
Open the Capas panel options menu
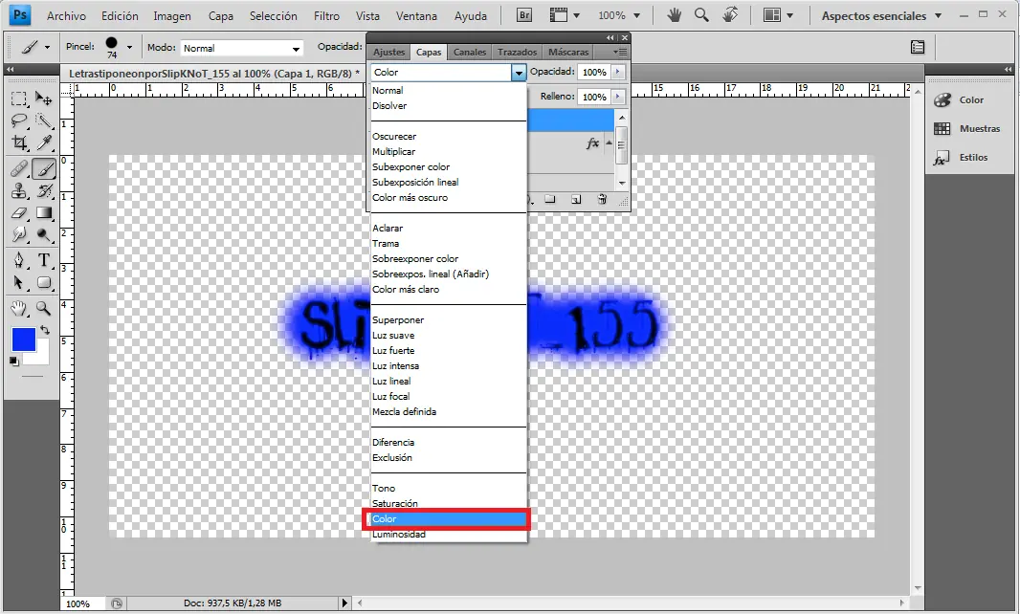tap(621, 52)
